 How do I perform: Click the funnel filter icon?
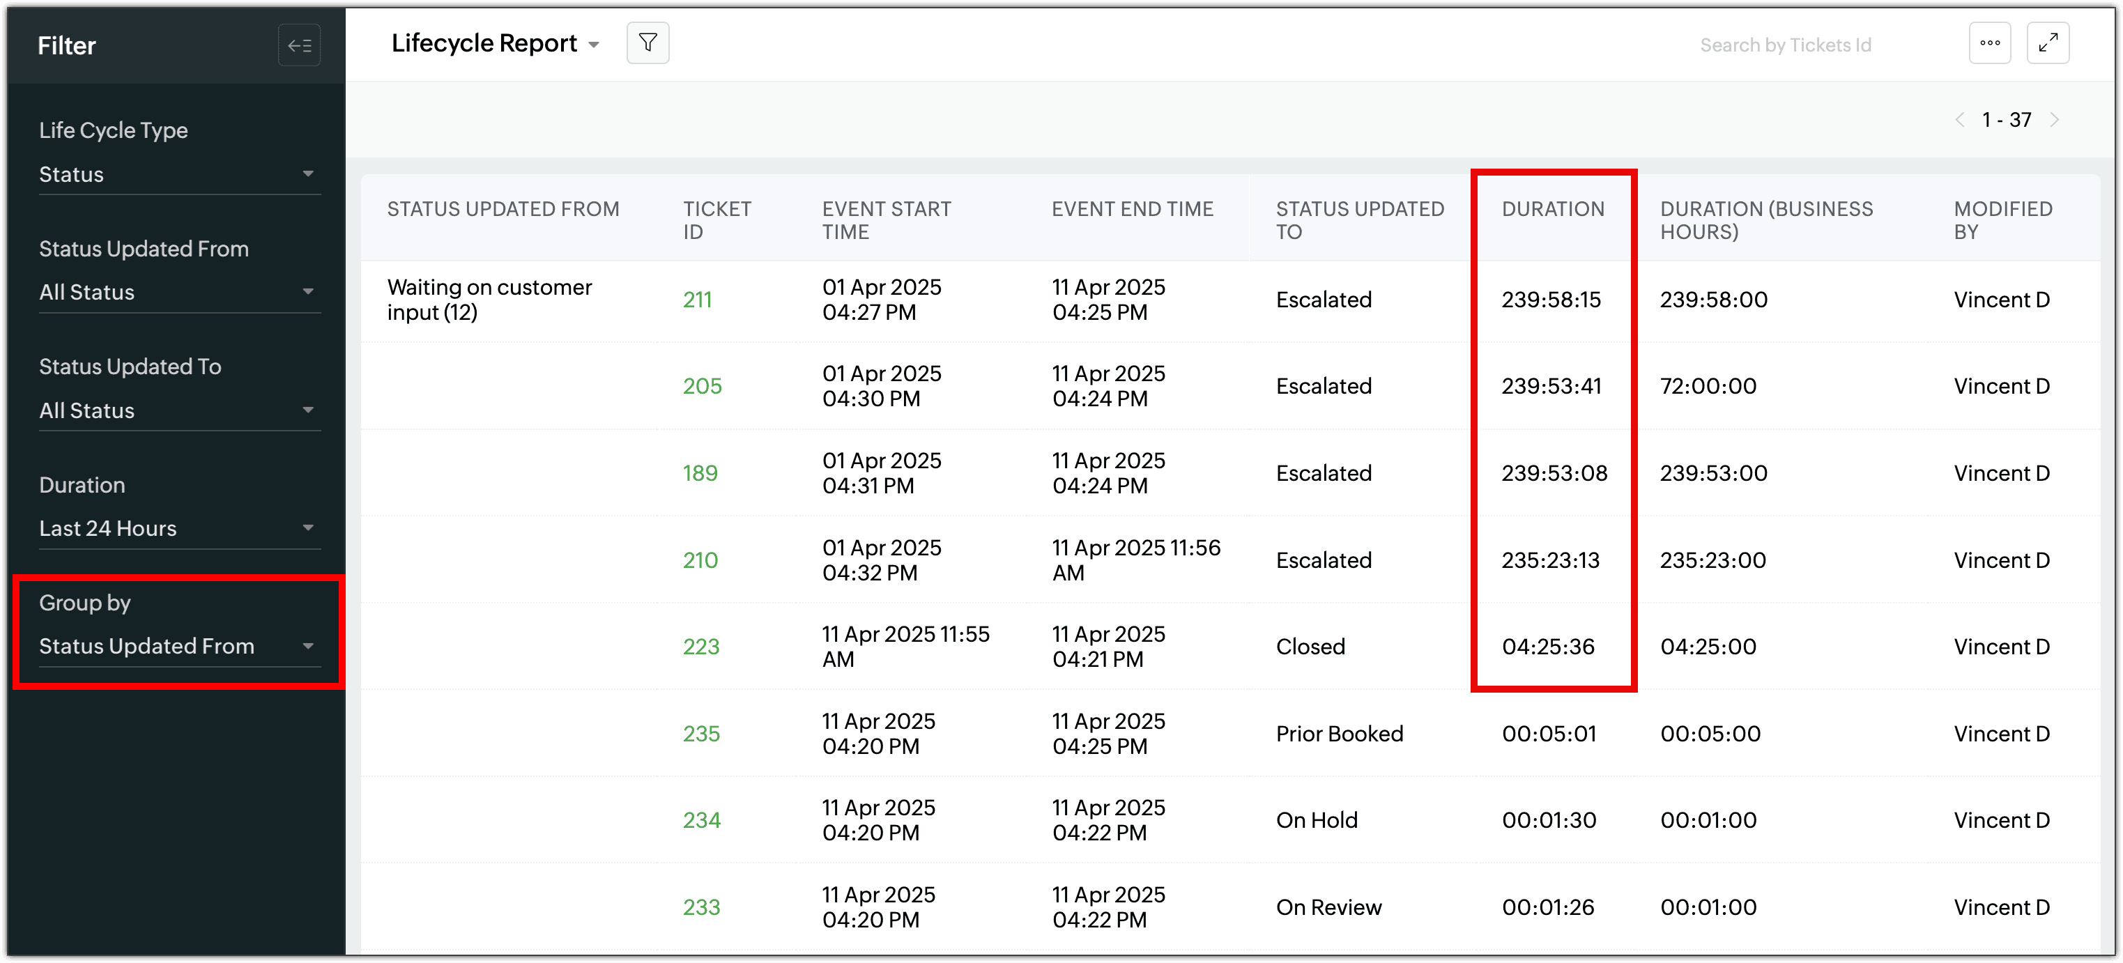(647, 43)
